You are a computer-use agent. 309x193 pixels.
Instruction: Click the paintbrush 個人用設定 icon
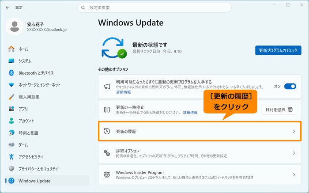pyautogui.click(x=11, y=97)
